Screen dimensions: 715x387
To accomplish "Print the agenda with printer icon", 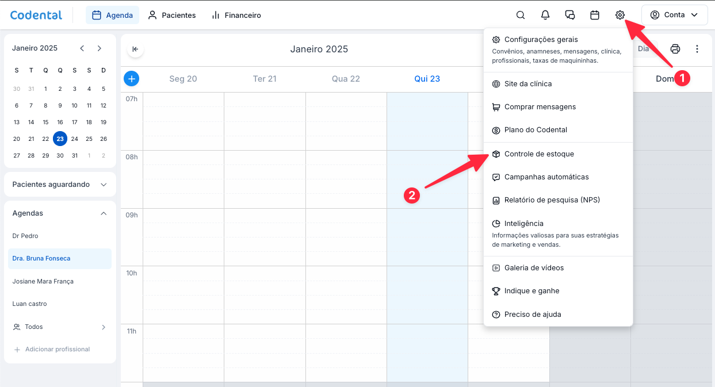I will [x=675, y=49].
